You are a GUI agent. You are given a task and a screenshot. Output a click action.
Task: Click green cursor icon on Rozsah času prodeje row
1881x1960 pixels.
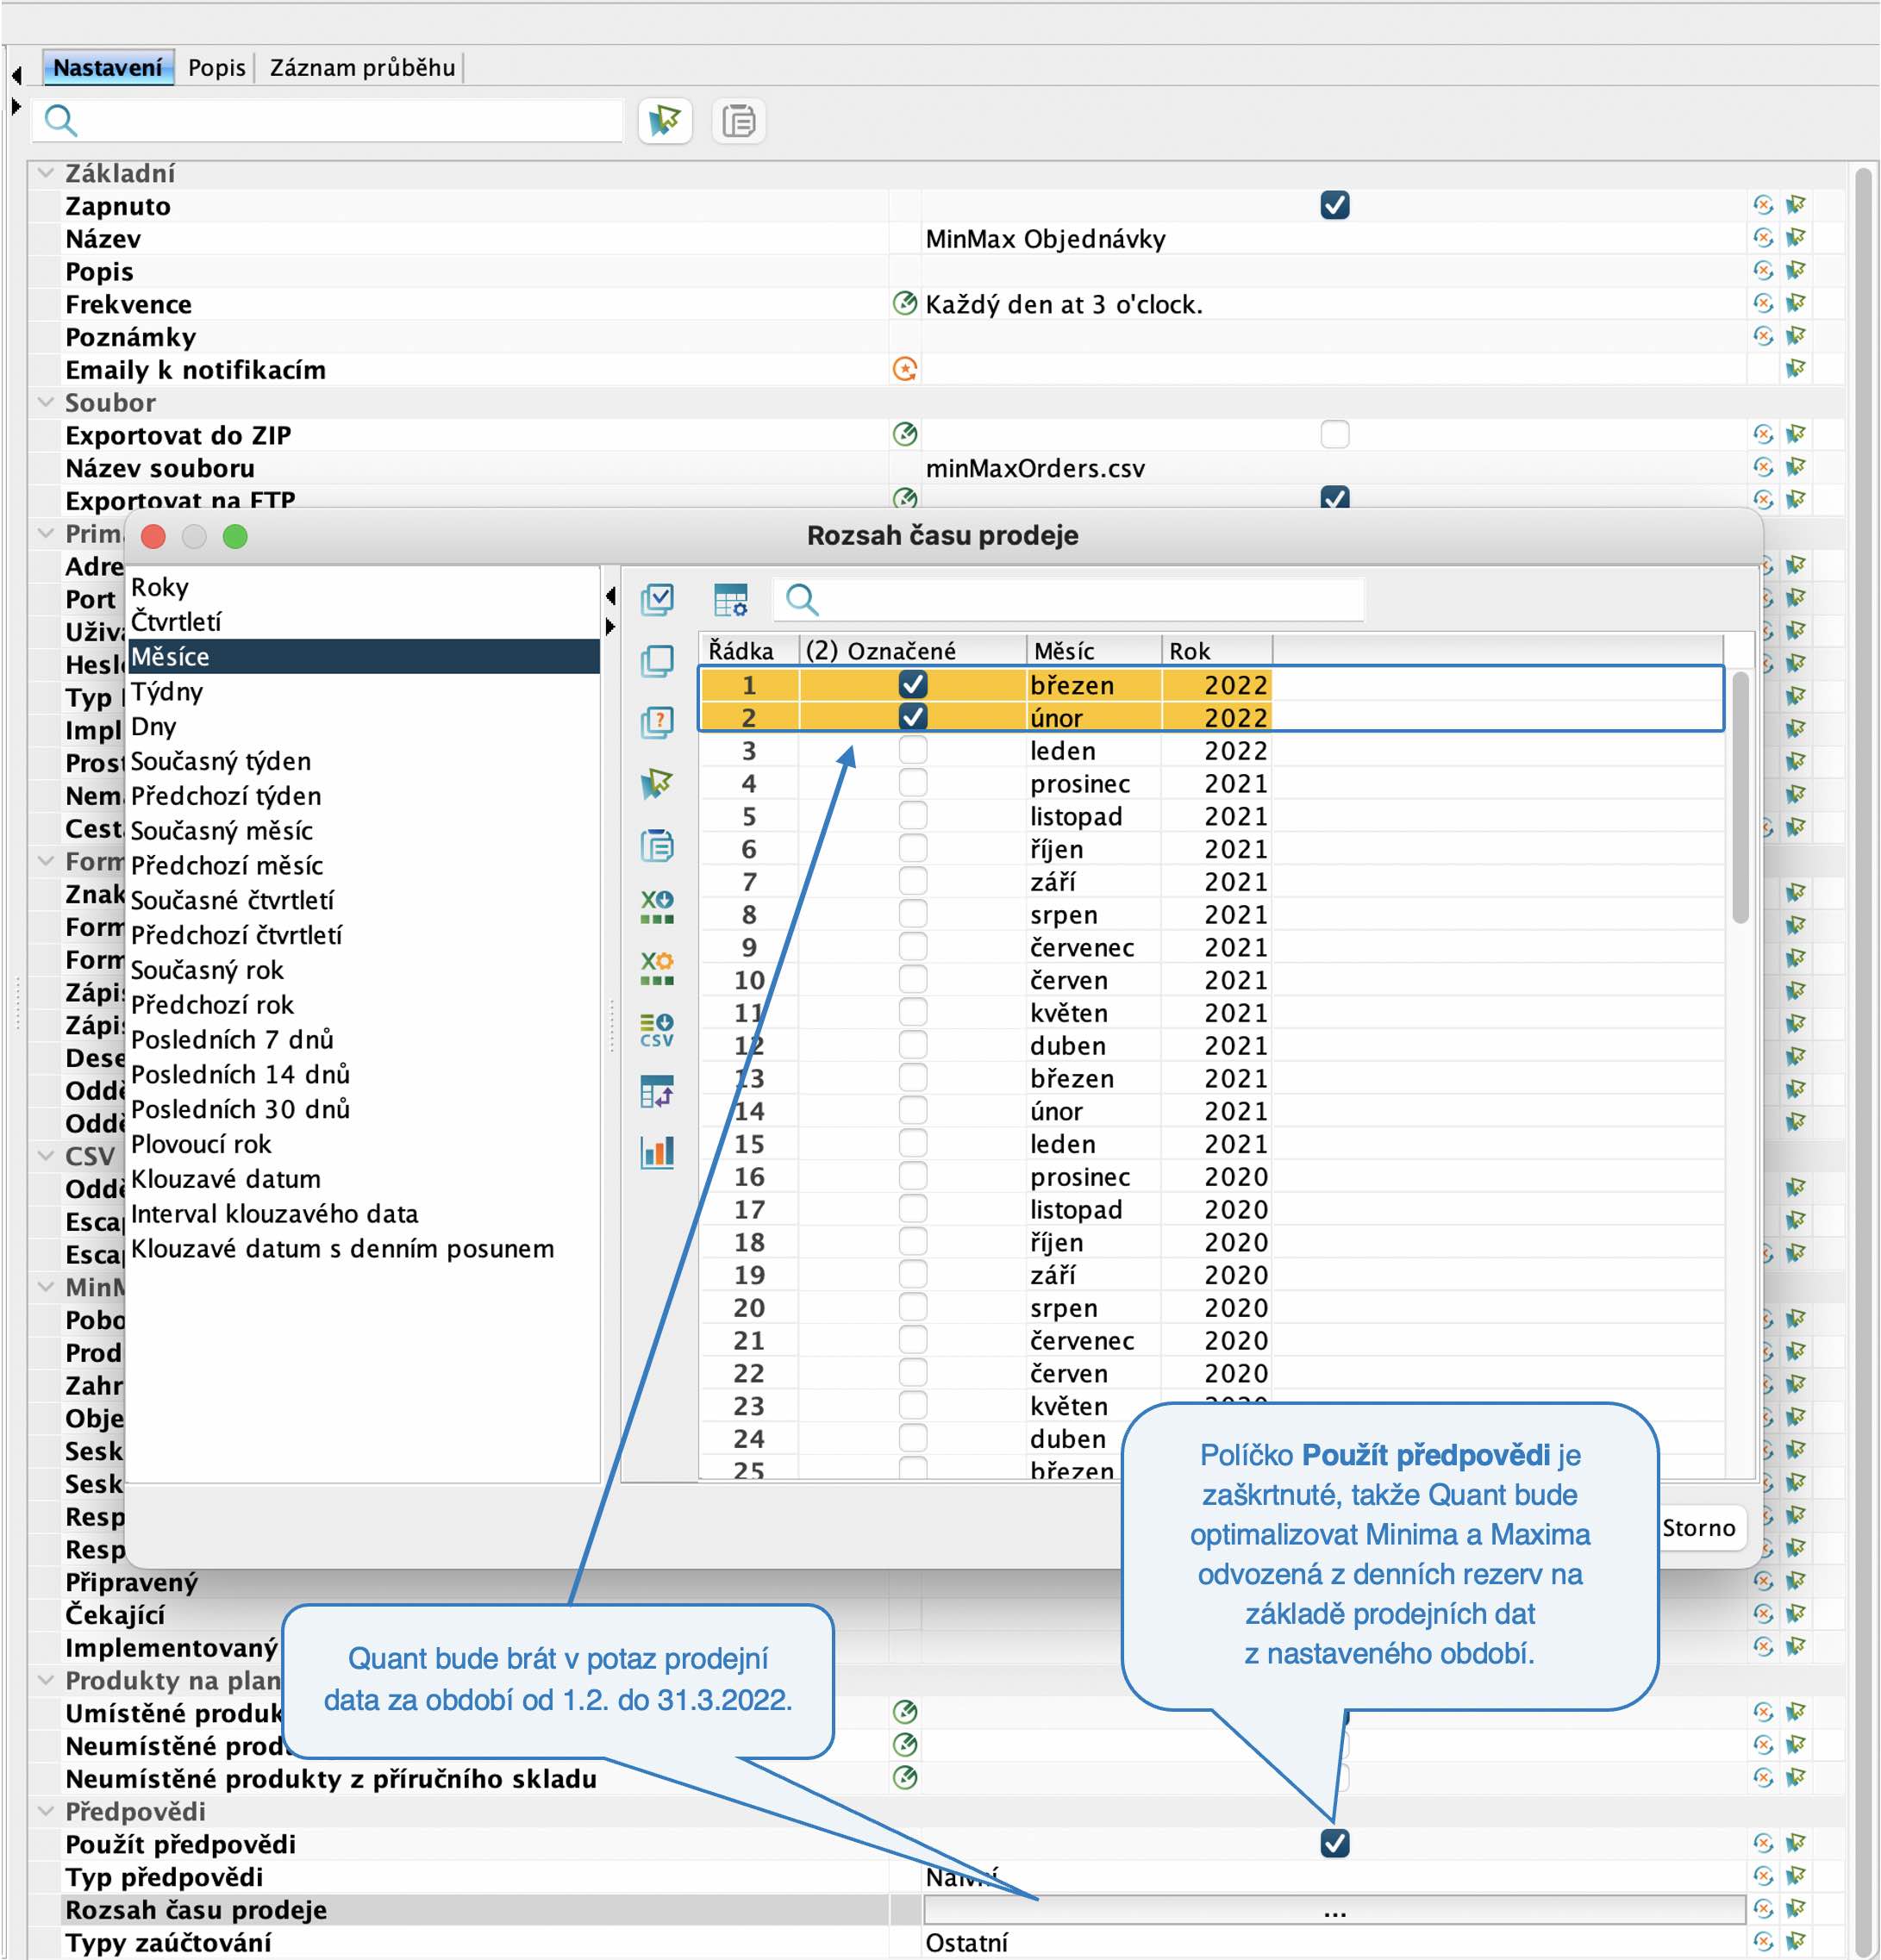pos(1796,1909)
